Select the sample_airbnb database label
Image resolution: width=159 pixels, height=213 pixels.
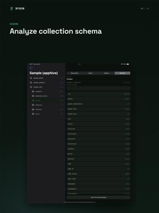click(38, 78)
